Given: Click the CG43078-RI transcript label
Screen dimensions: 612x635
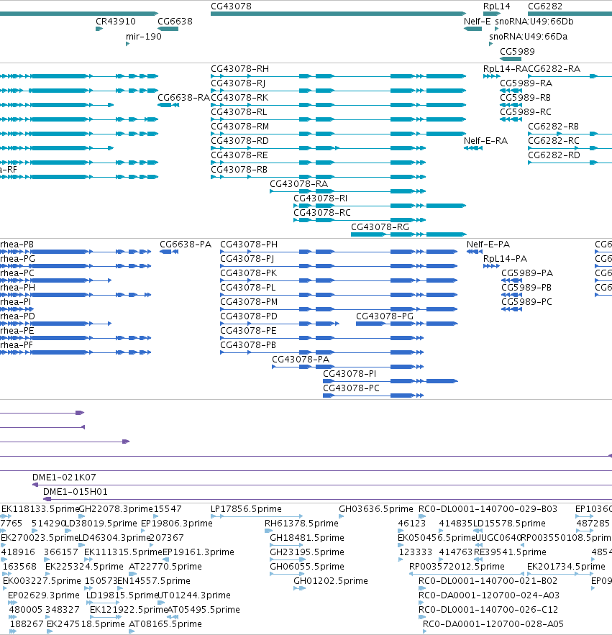Looking at the screenshot, I should pos(320,198).
